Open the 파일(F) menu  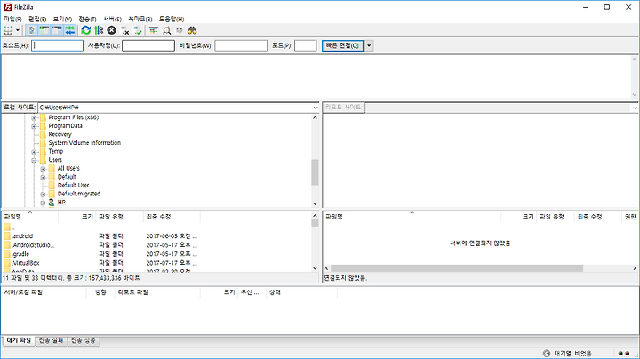pos(12,20)
